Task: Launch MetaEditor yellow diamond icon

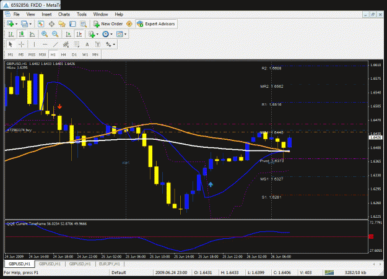Action: [129, 24]
